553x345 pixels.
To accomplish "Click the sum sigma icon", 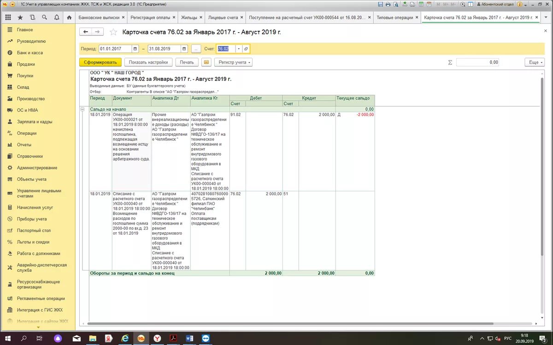I will click(x=450, y=62).
